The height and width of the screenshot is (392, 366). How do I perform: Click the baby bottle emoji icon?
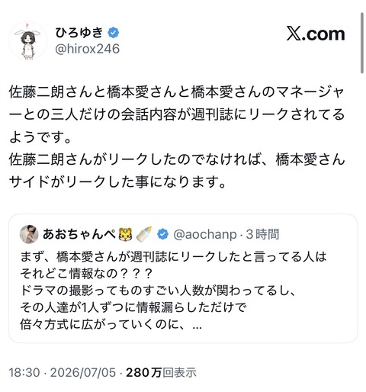point(144,233)
